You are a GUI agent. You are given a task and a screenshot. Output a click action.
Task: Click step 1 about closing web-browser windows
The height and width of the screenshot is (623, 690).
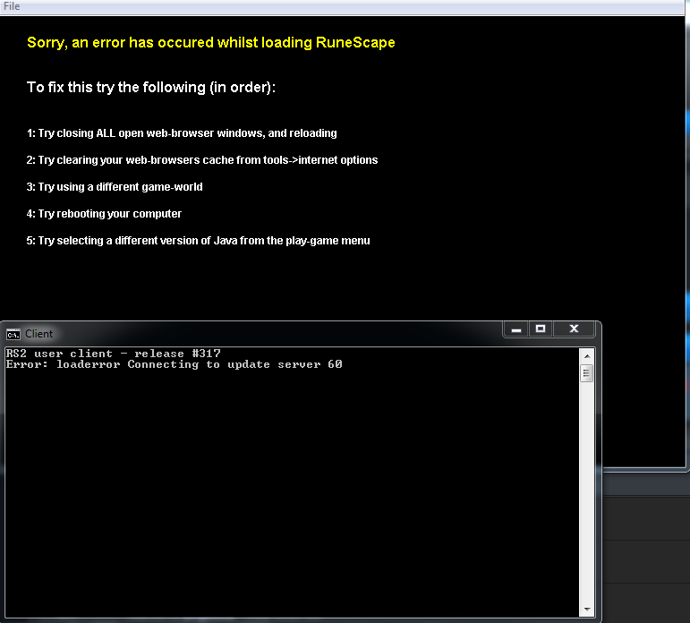[182, 133]
